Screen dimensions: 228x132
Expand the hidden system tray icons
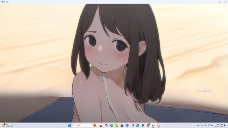click(198, 125)
